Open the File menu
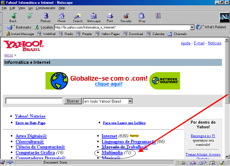230x166 pixels. coord(4,8)
